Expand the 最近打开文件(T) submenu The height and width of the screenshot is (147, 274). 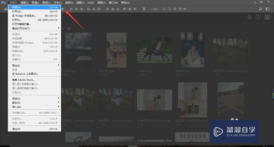(35, 28)
